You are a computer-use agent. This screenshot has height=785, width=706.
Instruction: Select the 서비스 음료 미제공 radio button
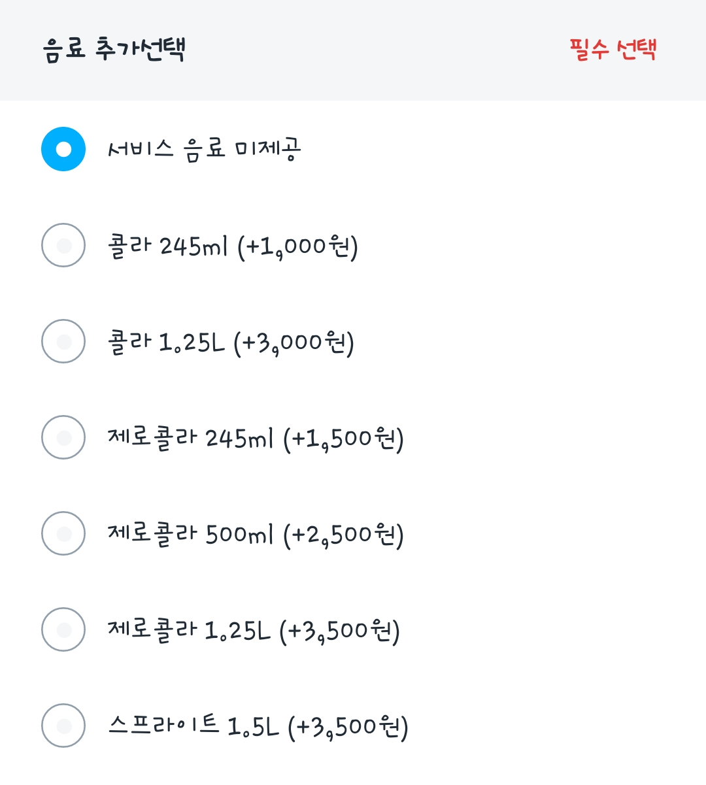point(63,149)
